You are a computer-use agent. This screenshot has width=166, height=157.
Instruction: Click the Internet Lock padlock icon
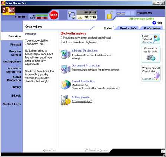[110, 15]
